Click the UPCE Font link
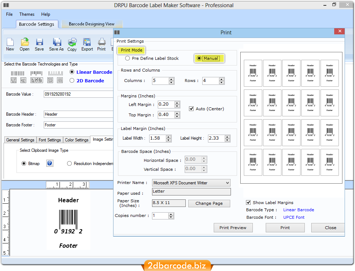Screen dimensions: 355x271 pyautogui.click(x=294, y=217)
